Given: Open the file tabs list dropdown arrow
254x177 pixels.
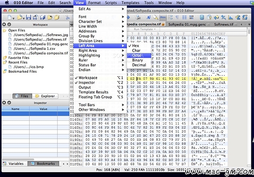Looking at the screenshot, I should tap(250, 25).
